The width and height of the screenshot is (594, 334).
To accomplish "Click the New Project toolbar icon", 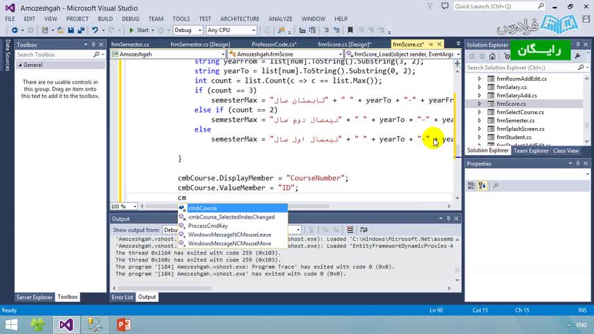I will point(45,30).
